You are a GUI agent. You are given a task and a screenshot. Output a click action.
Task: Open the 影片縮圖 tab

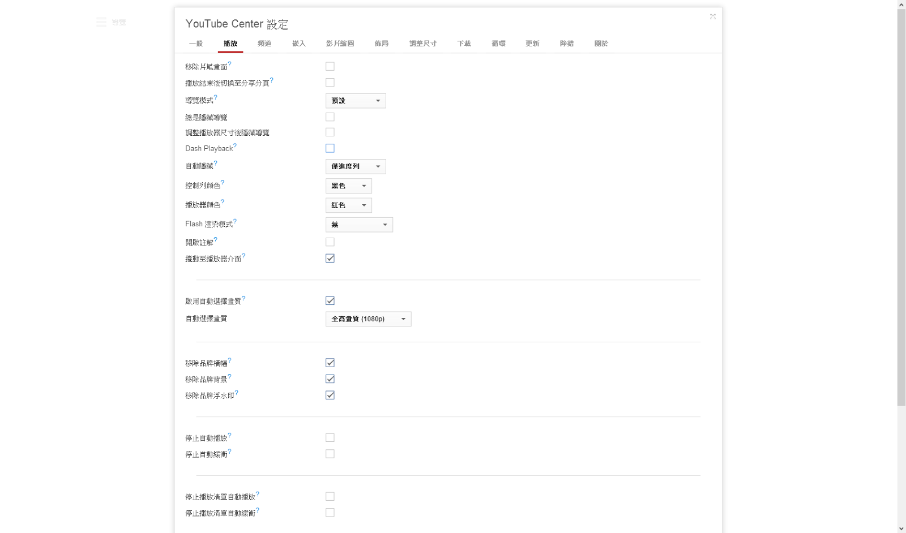(x=340, y=44)
